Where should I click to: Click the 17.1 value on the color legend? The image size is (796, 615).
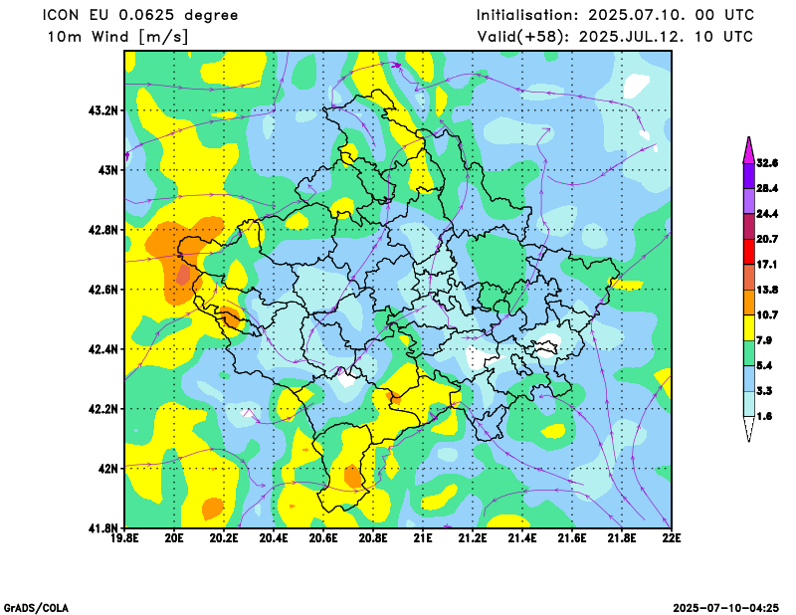767,264
